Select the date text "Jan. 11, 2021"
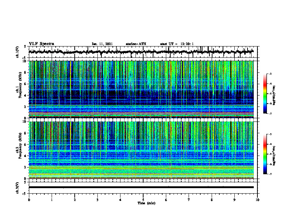The width and height of the screenshot is (290, 224). tap(102, 44)
